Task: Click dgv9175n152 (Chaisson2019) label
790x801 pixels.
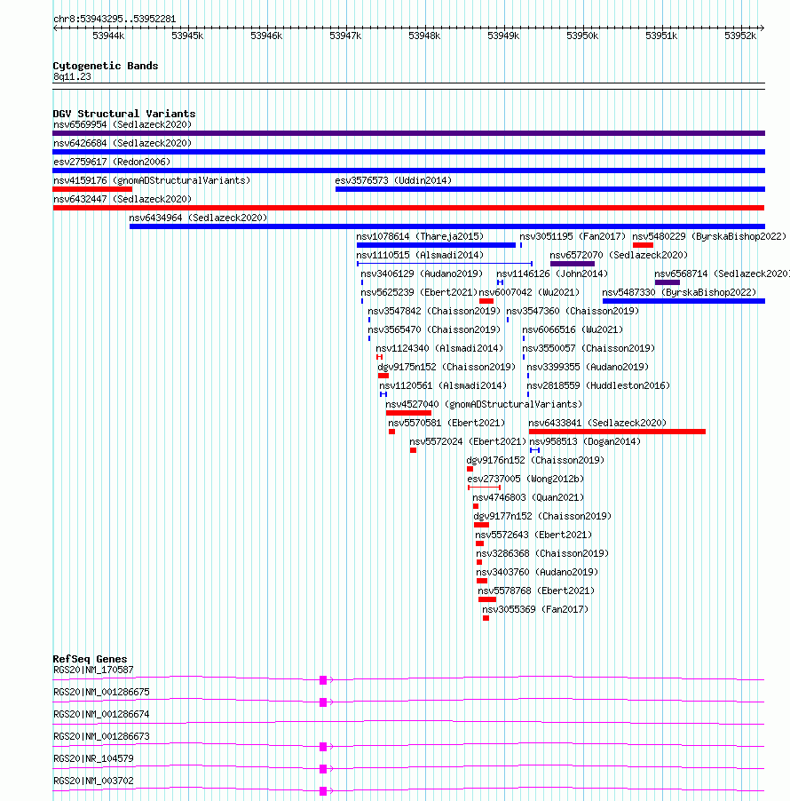Action: tap(446, 367)
